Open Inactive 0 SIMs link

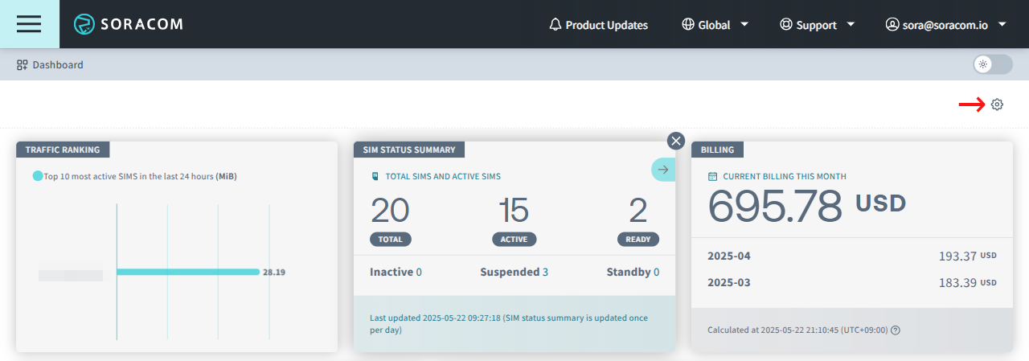396,272
